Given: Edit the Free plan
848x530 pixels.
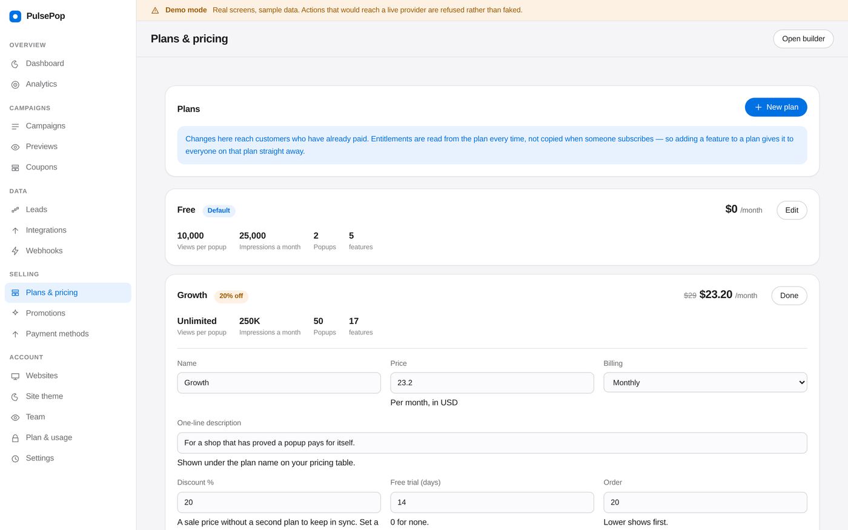Looking at the screenshot, I should (x=792, y=210).
